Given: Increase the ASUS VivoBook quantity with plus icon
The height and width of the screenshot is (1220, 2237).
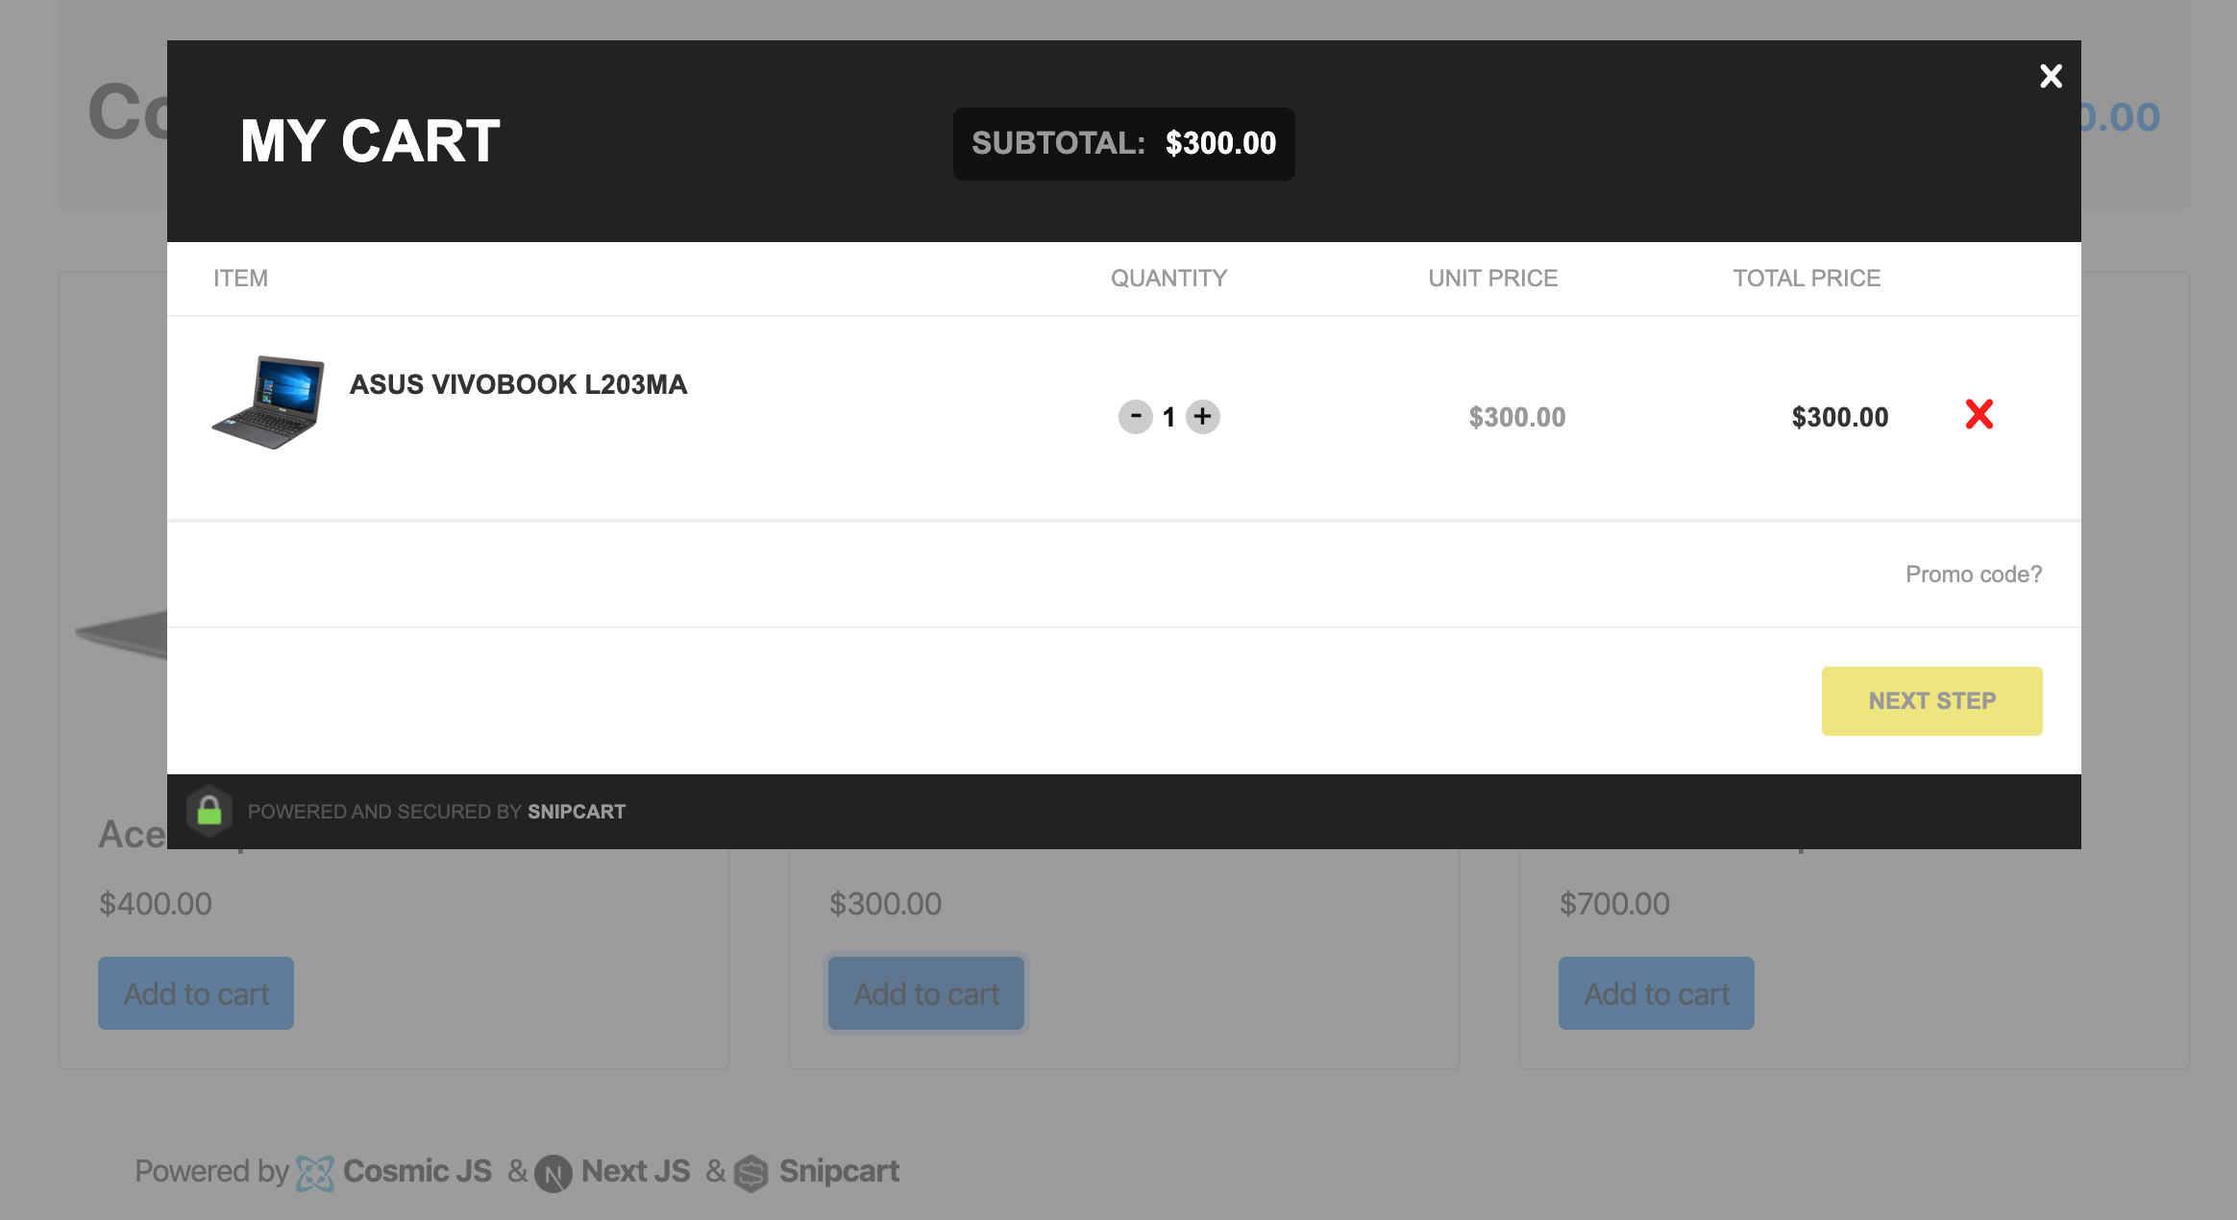Looking at the screenshot, I should click(x=1202, y=417).
